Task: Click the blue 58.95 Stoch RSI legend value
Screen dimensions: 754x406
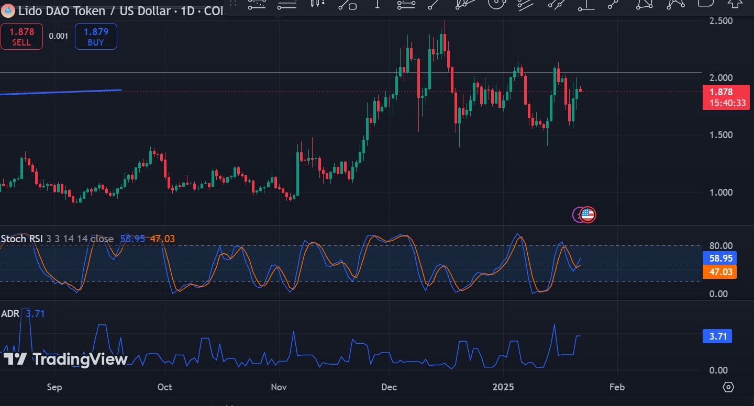Action: point(132,239)
